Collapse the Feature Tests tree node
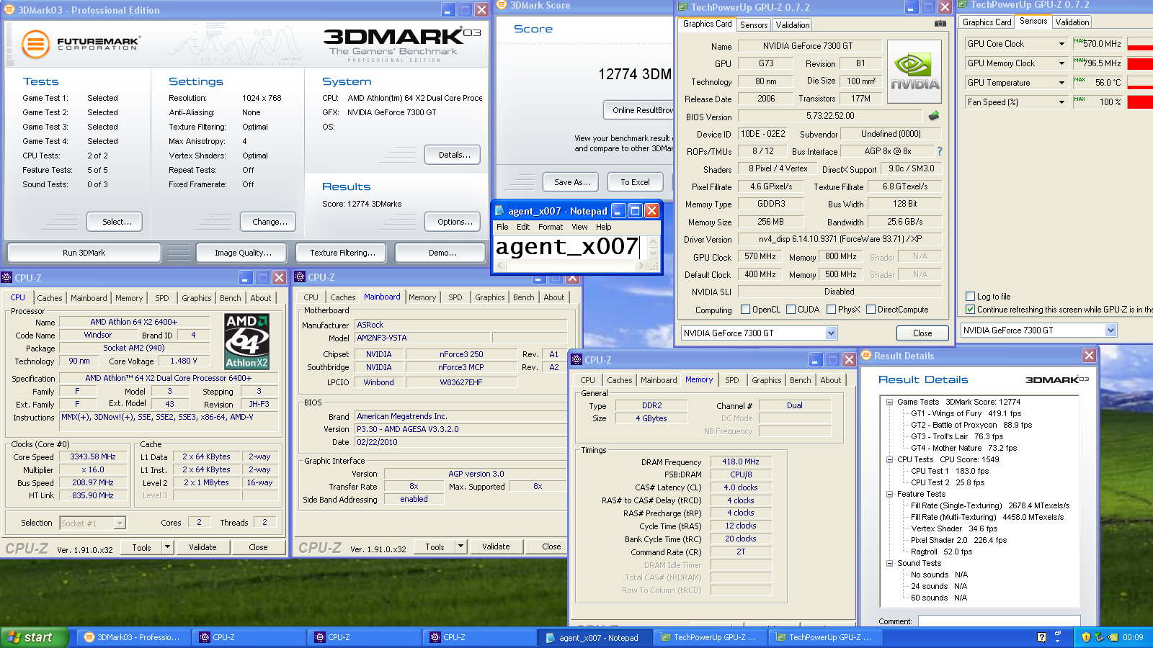 click(x=889, y=494)
